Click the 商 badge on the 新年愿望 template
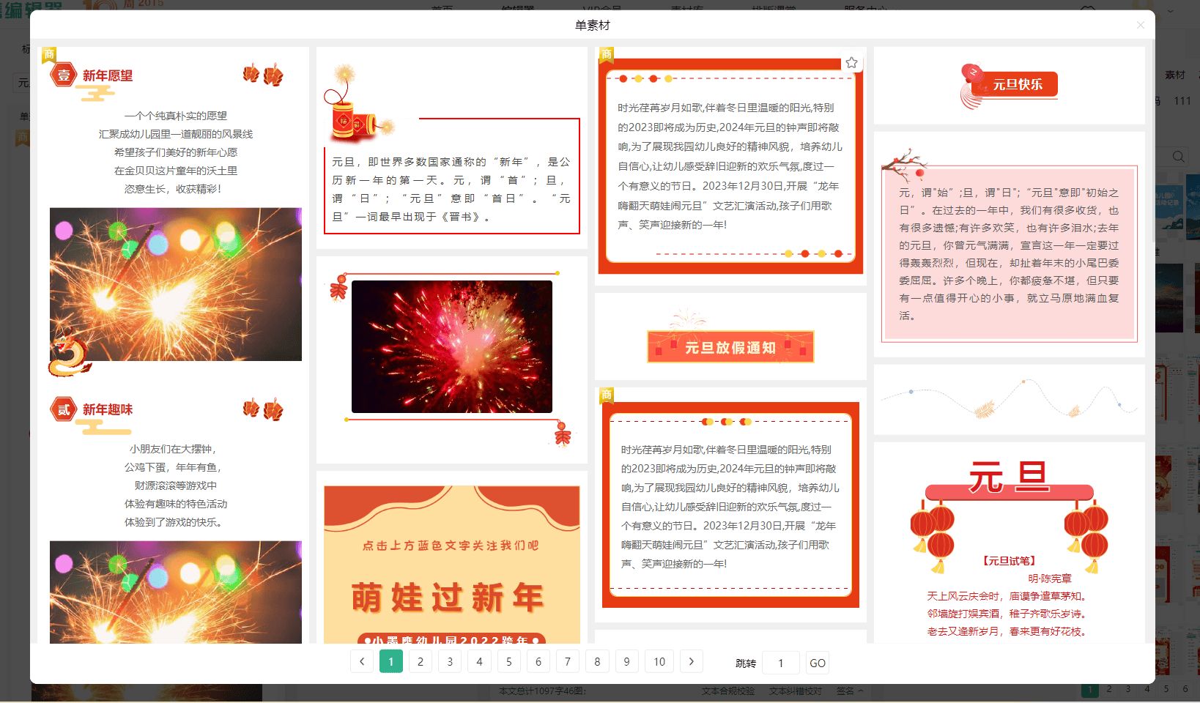This screenshot has width=1200, height=703. (x=50, y=54)
